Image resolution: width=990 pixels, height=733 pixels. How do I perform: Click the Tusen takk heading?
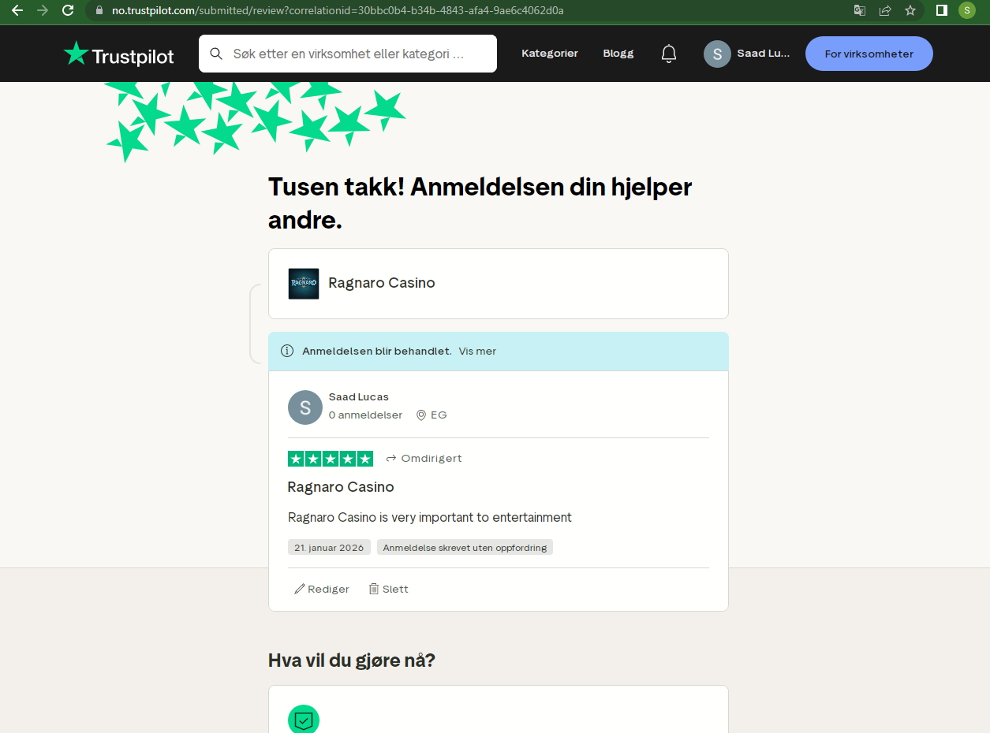480,203
